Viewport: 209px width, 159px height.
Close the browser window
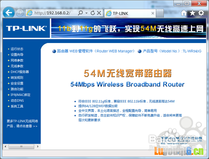pos(199,4)
